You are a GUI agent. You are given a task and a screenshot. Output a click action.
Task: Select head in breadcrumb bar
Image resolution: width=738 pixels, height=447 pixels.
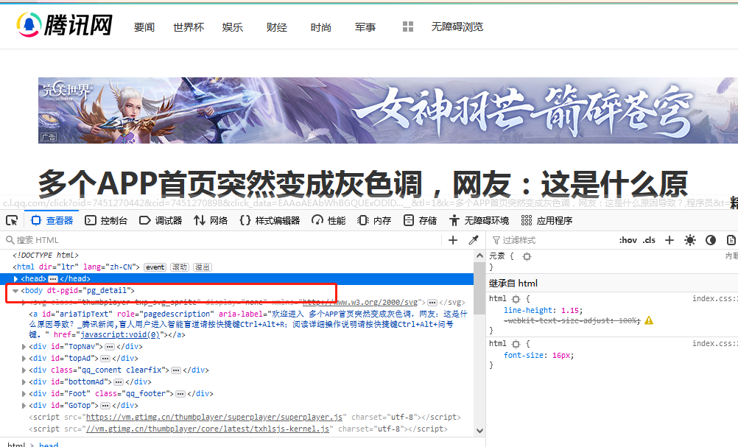point(49,444)
